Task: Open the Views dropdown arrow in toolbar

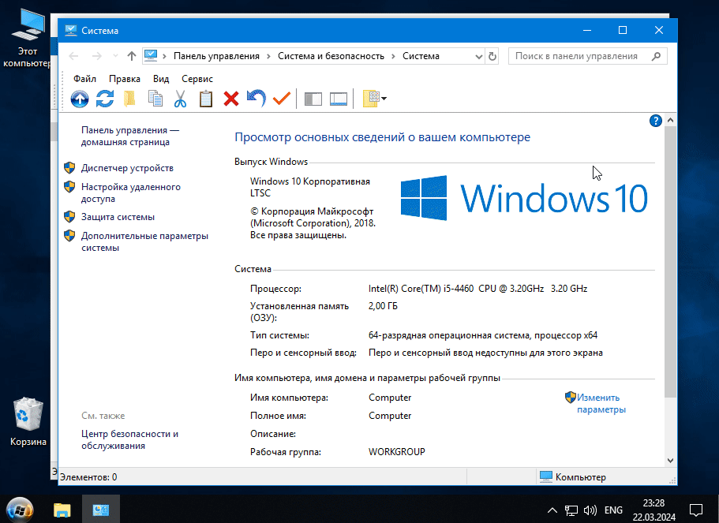Action: [384, 99]
